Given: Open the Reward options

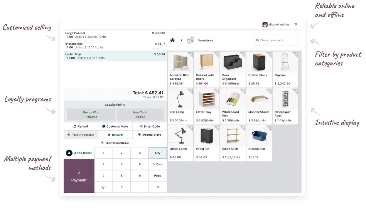Looking at the screenshot, I should pyautogui.click(x=115, y=135).
